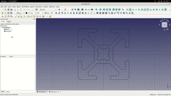
Task: Click the Auto working plane button
Action: pos(19,13)
